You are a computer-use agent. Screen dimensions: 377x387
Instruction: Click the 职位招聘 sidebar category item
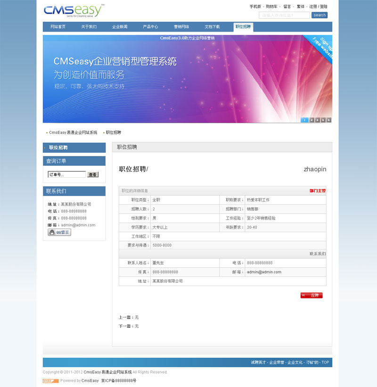[x=58, y=148]
